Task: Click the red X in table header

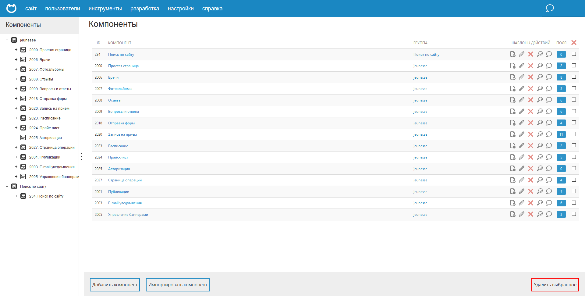Action: [x=574, y=43]
